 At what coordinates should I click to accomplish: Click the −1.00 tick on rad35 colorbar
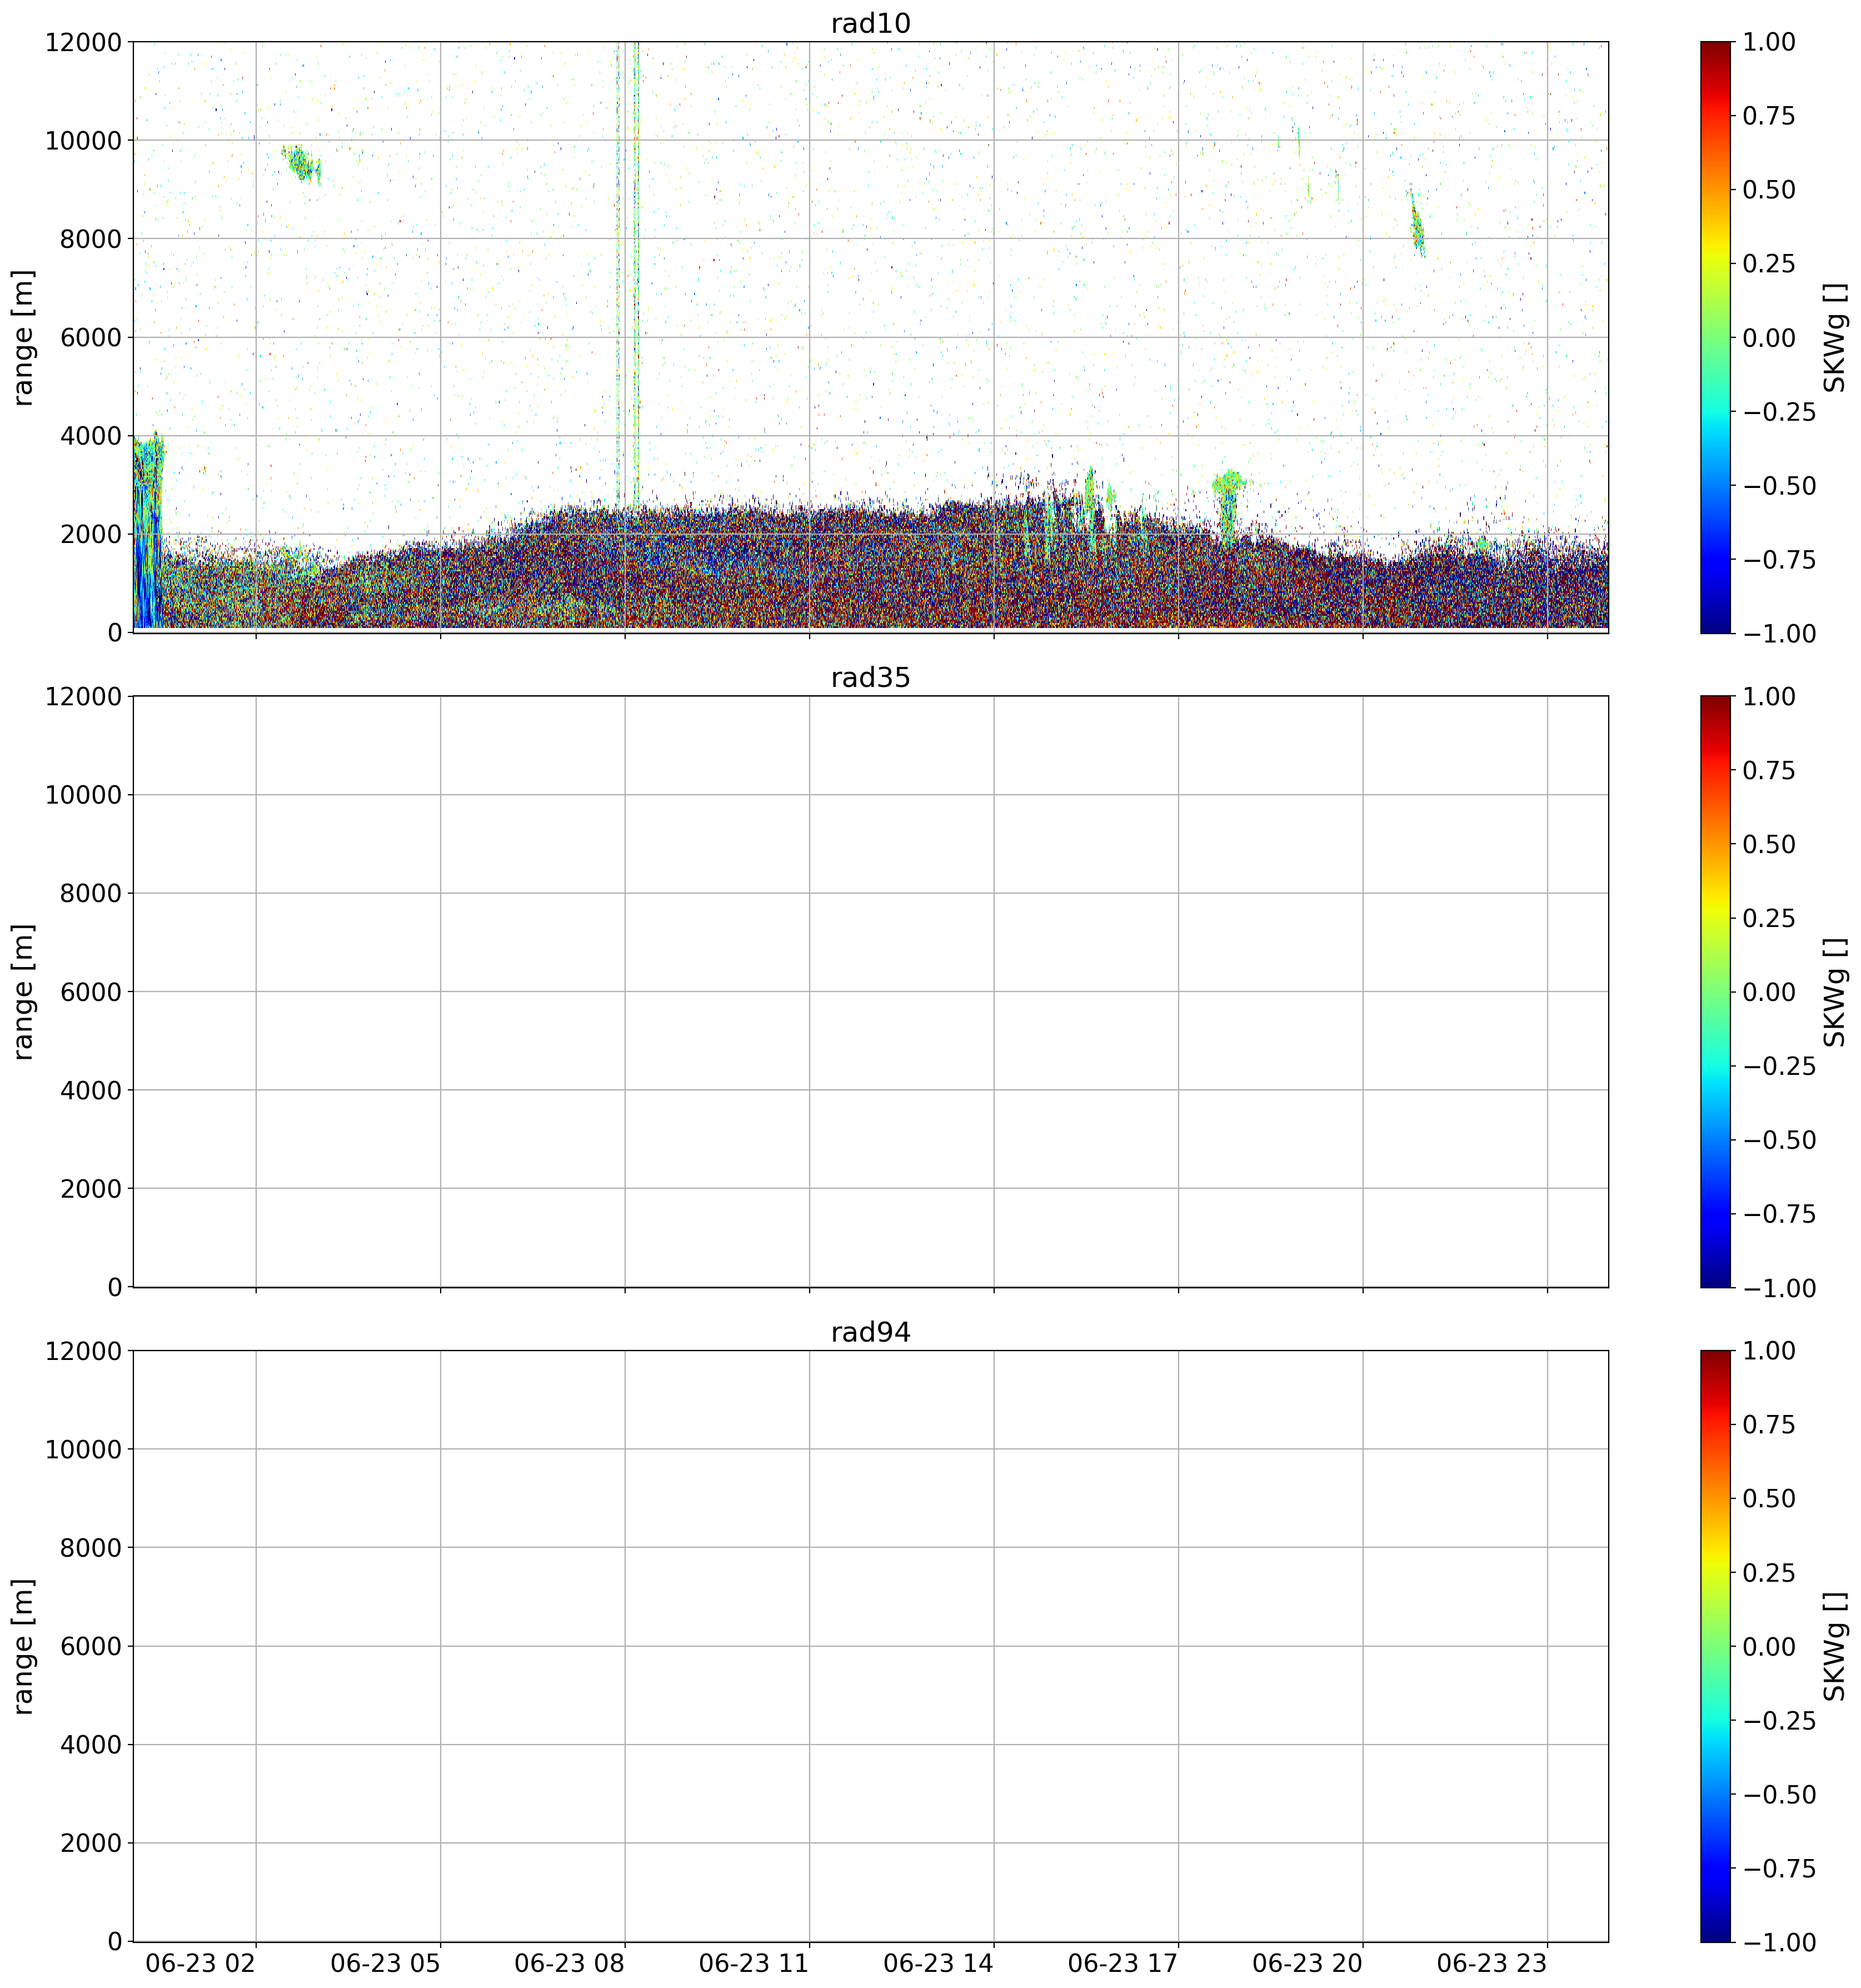point(1779,1289)
